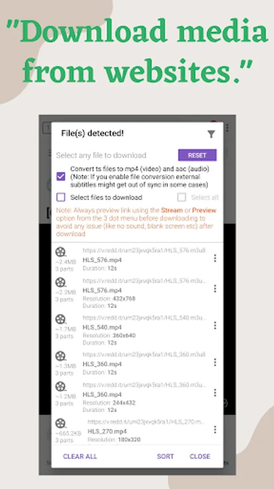Select HLS_540.mp4 360x640 file entry
The image size is (274, 489).
[137, 330]
